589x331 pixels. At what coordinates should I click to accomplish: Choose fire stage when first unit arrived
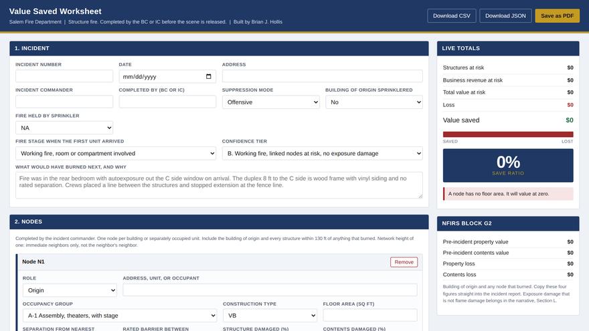pos(116,153)
